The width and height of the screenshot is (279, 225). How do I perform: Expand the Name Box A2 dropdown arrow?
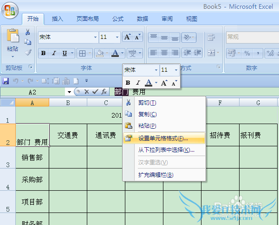[69, 92]
